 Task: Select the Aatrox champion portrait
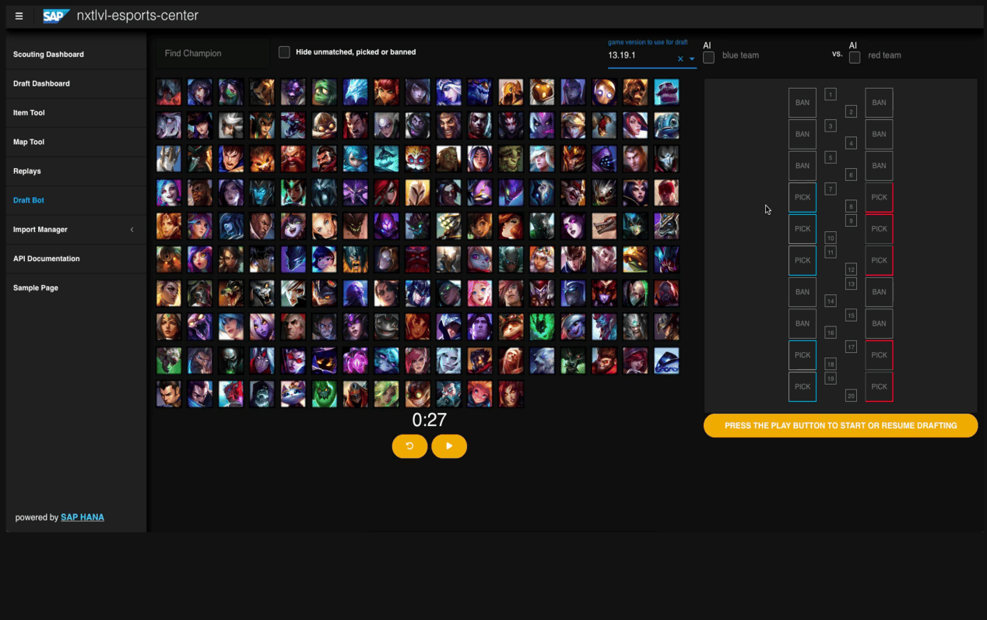tap(169, 92)
